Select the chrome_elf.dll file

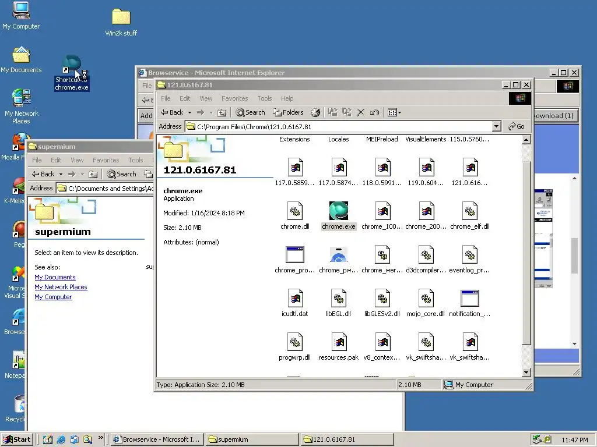click(469, 215)
